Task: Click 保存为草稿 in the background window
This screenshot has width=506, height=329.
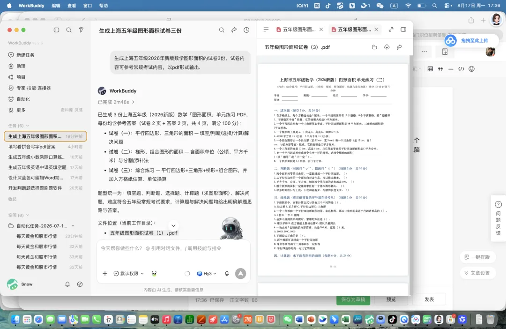Action: coord(353,299)
